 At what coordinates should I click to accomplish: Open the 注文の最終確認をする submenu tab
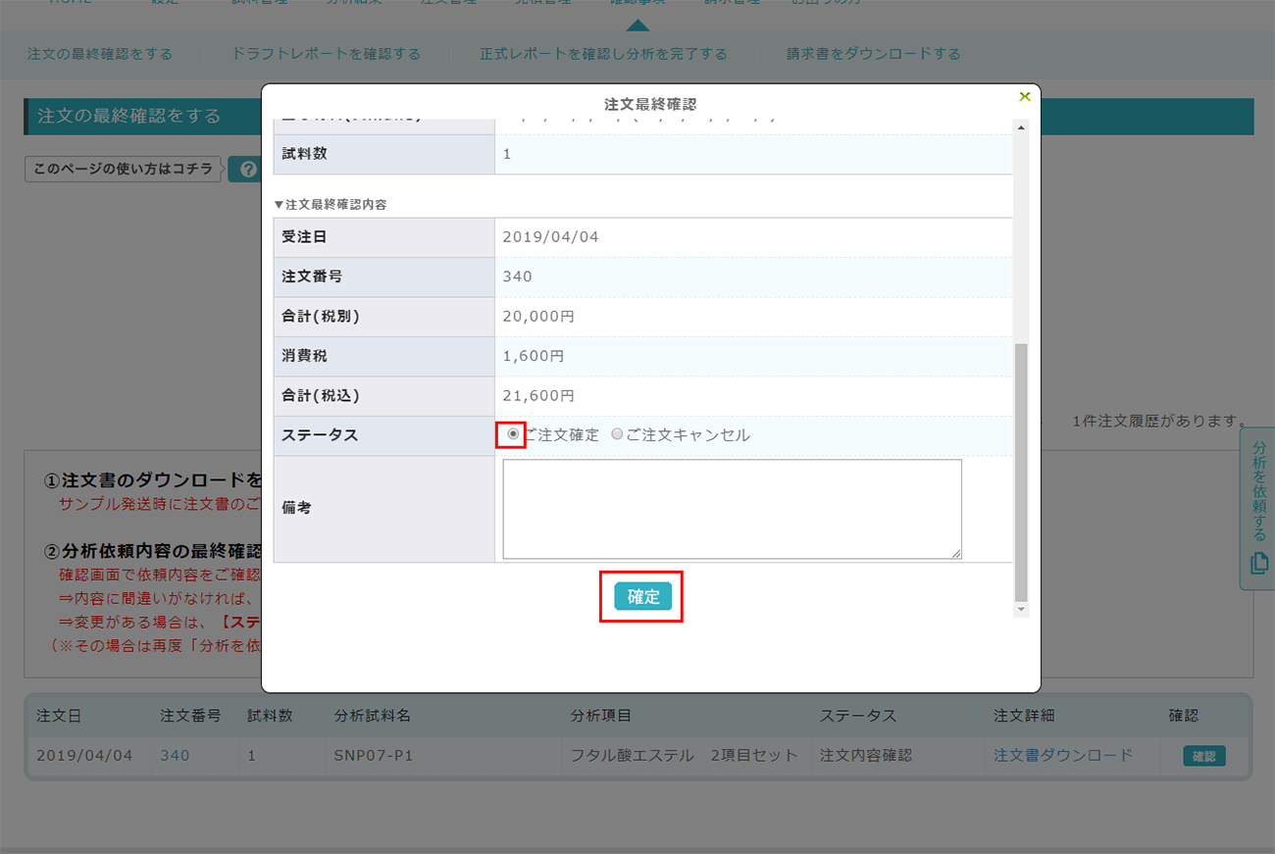pyautogui.click(x=100, y=54)
